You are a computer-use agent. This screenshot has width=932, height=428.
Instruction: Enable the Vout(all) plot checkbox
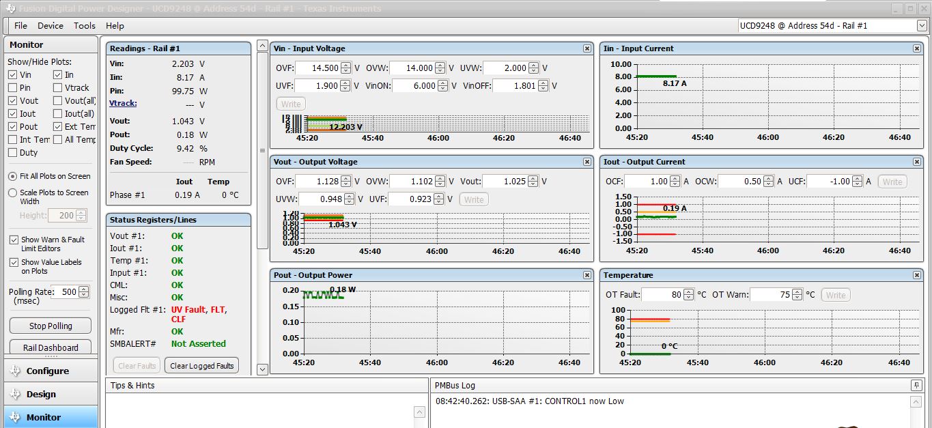pos(58,101)
